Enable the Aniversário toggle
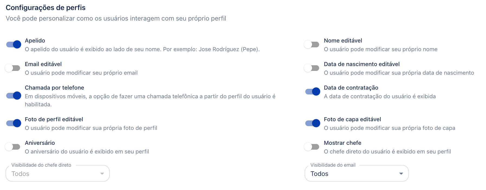 click(x=12, y=147)
